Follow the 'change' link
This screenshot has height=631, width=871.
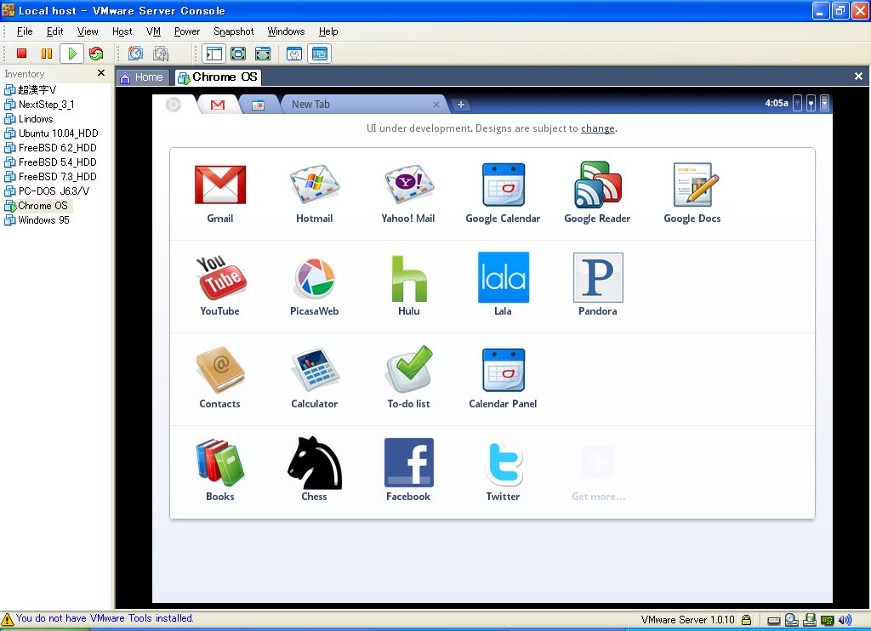coord(598,128)
